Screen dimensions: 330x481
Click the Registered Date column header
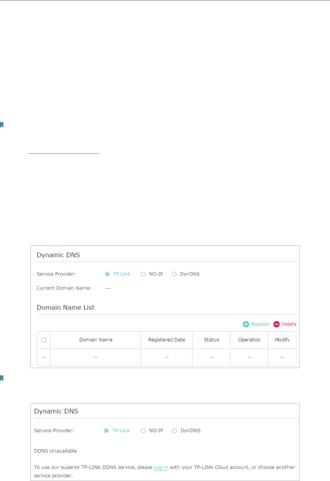[x=167, y=340]
